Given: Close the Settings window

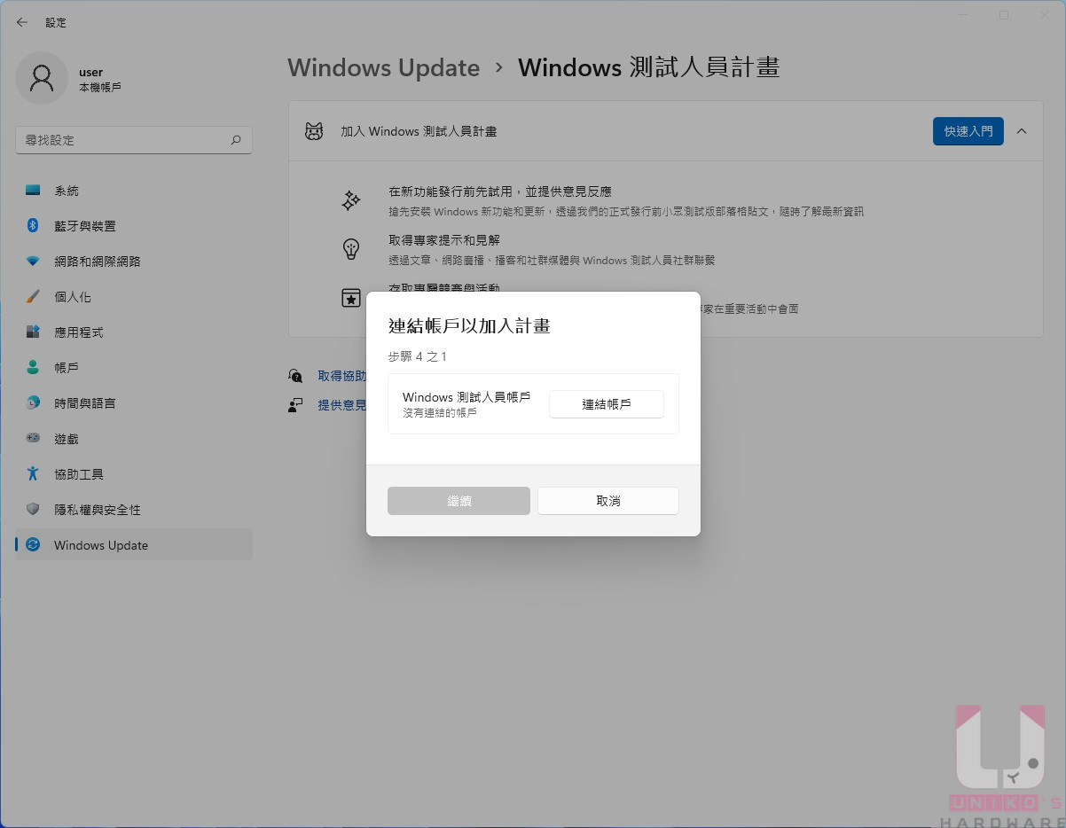Looking at the screenshot, I should 1045,15.
